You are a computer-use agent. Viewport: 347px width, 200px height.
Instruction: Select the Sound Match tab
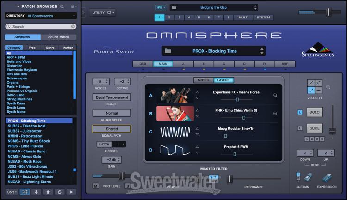pos(59,37)
